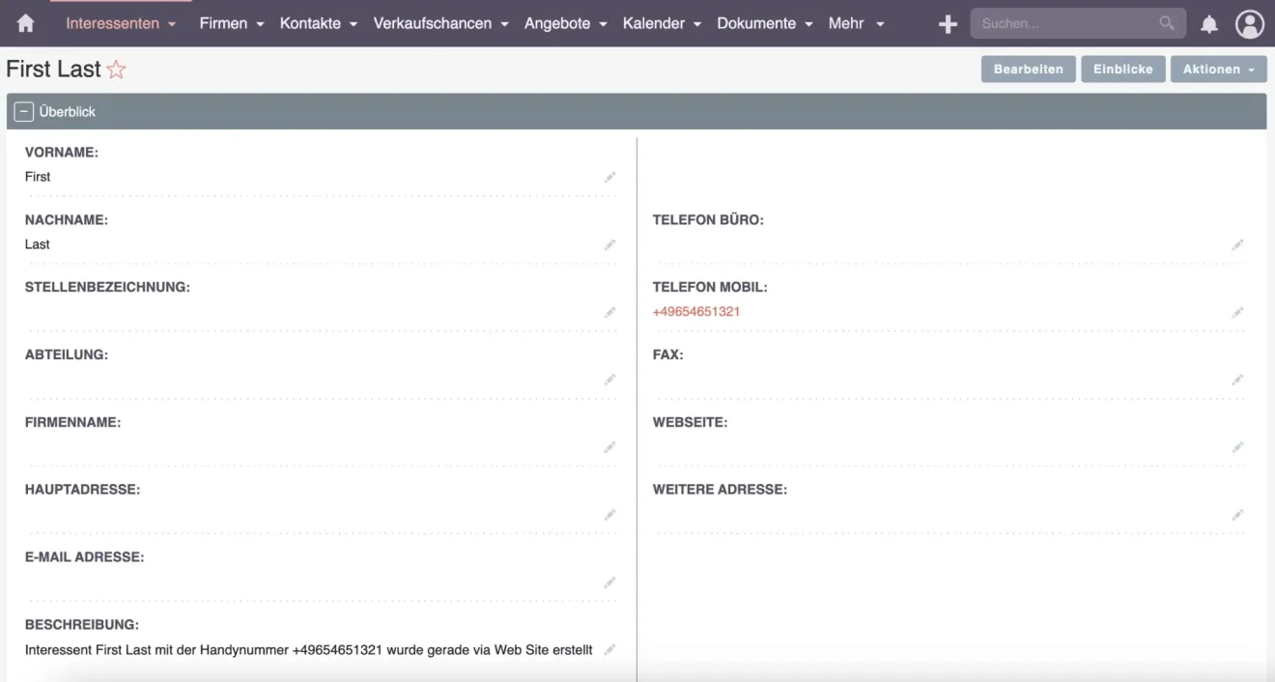
Task: Expand the Mehr menu chevron
Action: pyautogui.click(x=880, y=23)
